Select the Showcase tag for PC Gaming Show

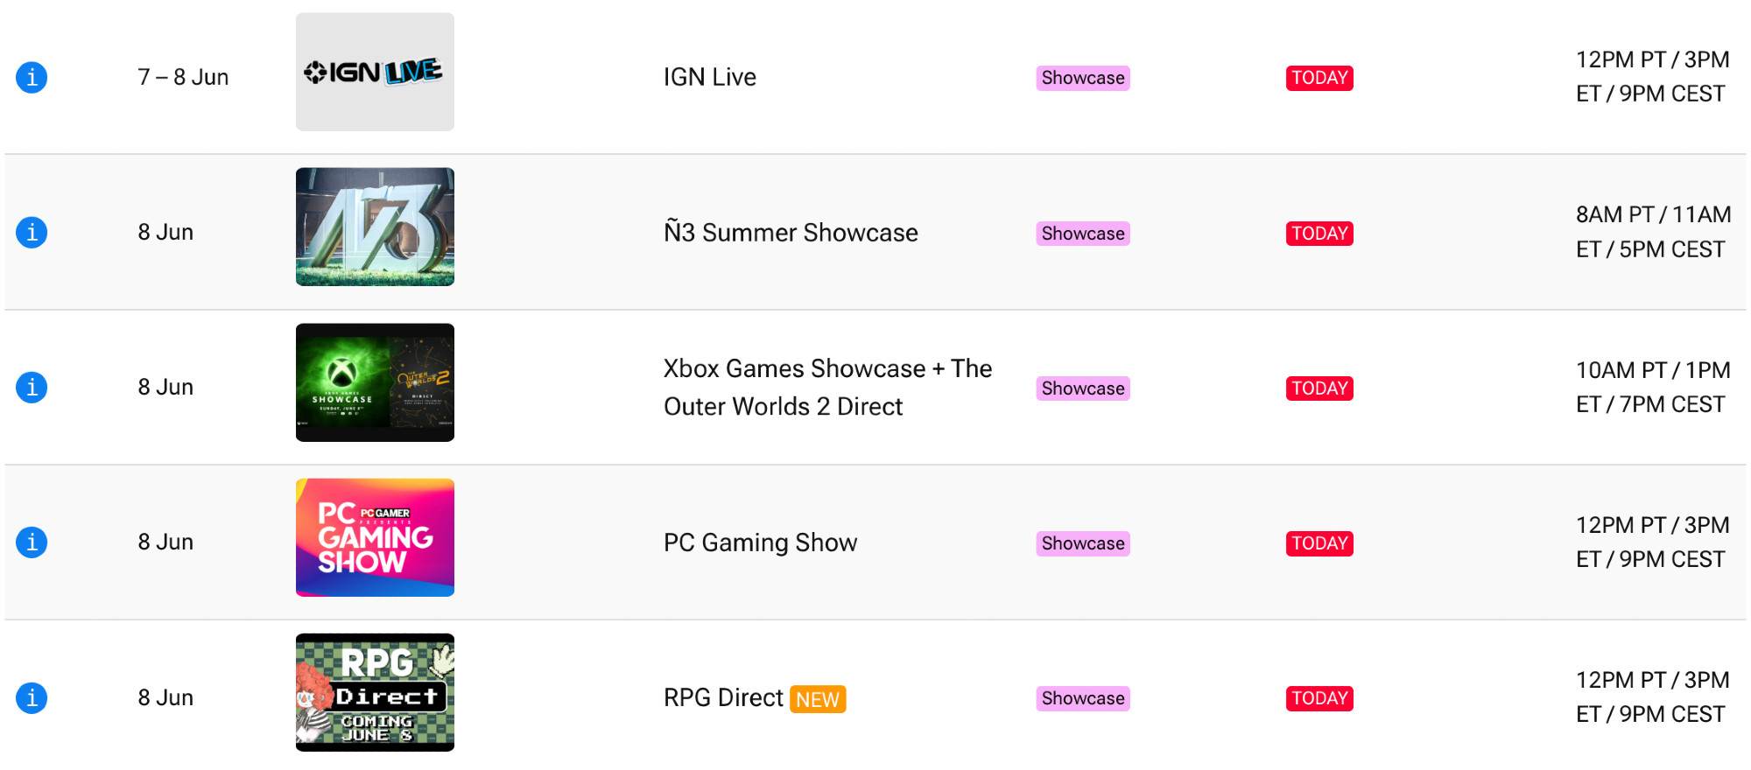pos(1083,543)
